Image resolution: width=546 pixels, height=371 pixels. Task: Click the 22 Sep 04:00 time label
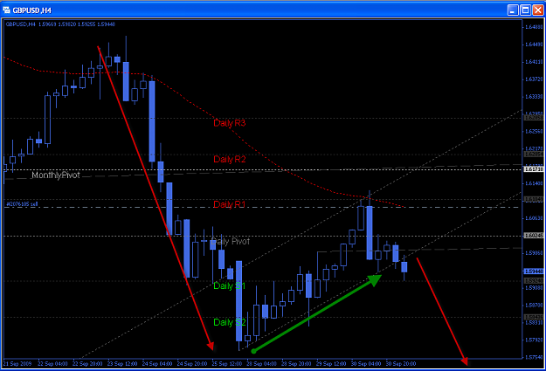click(52, 364)
